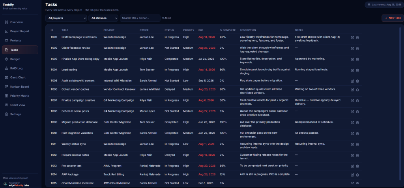The image size is (404, 188).
Task: Edit task T005 Audit existing wiki content
Action: 352,81
